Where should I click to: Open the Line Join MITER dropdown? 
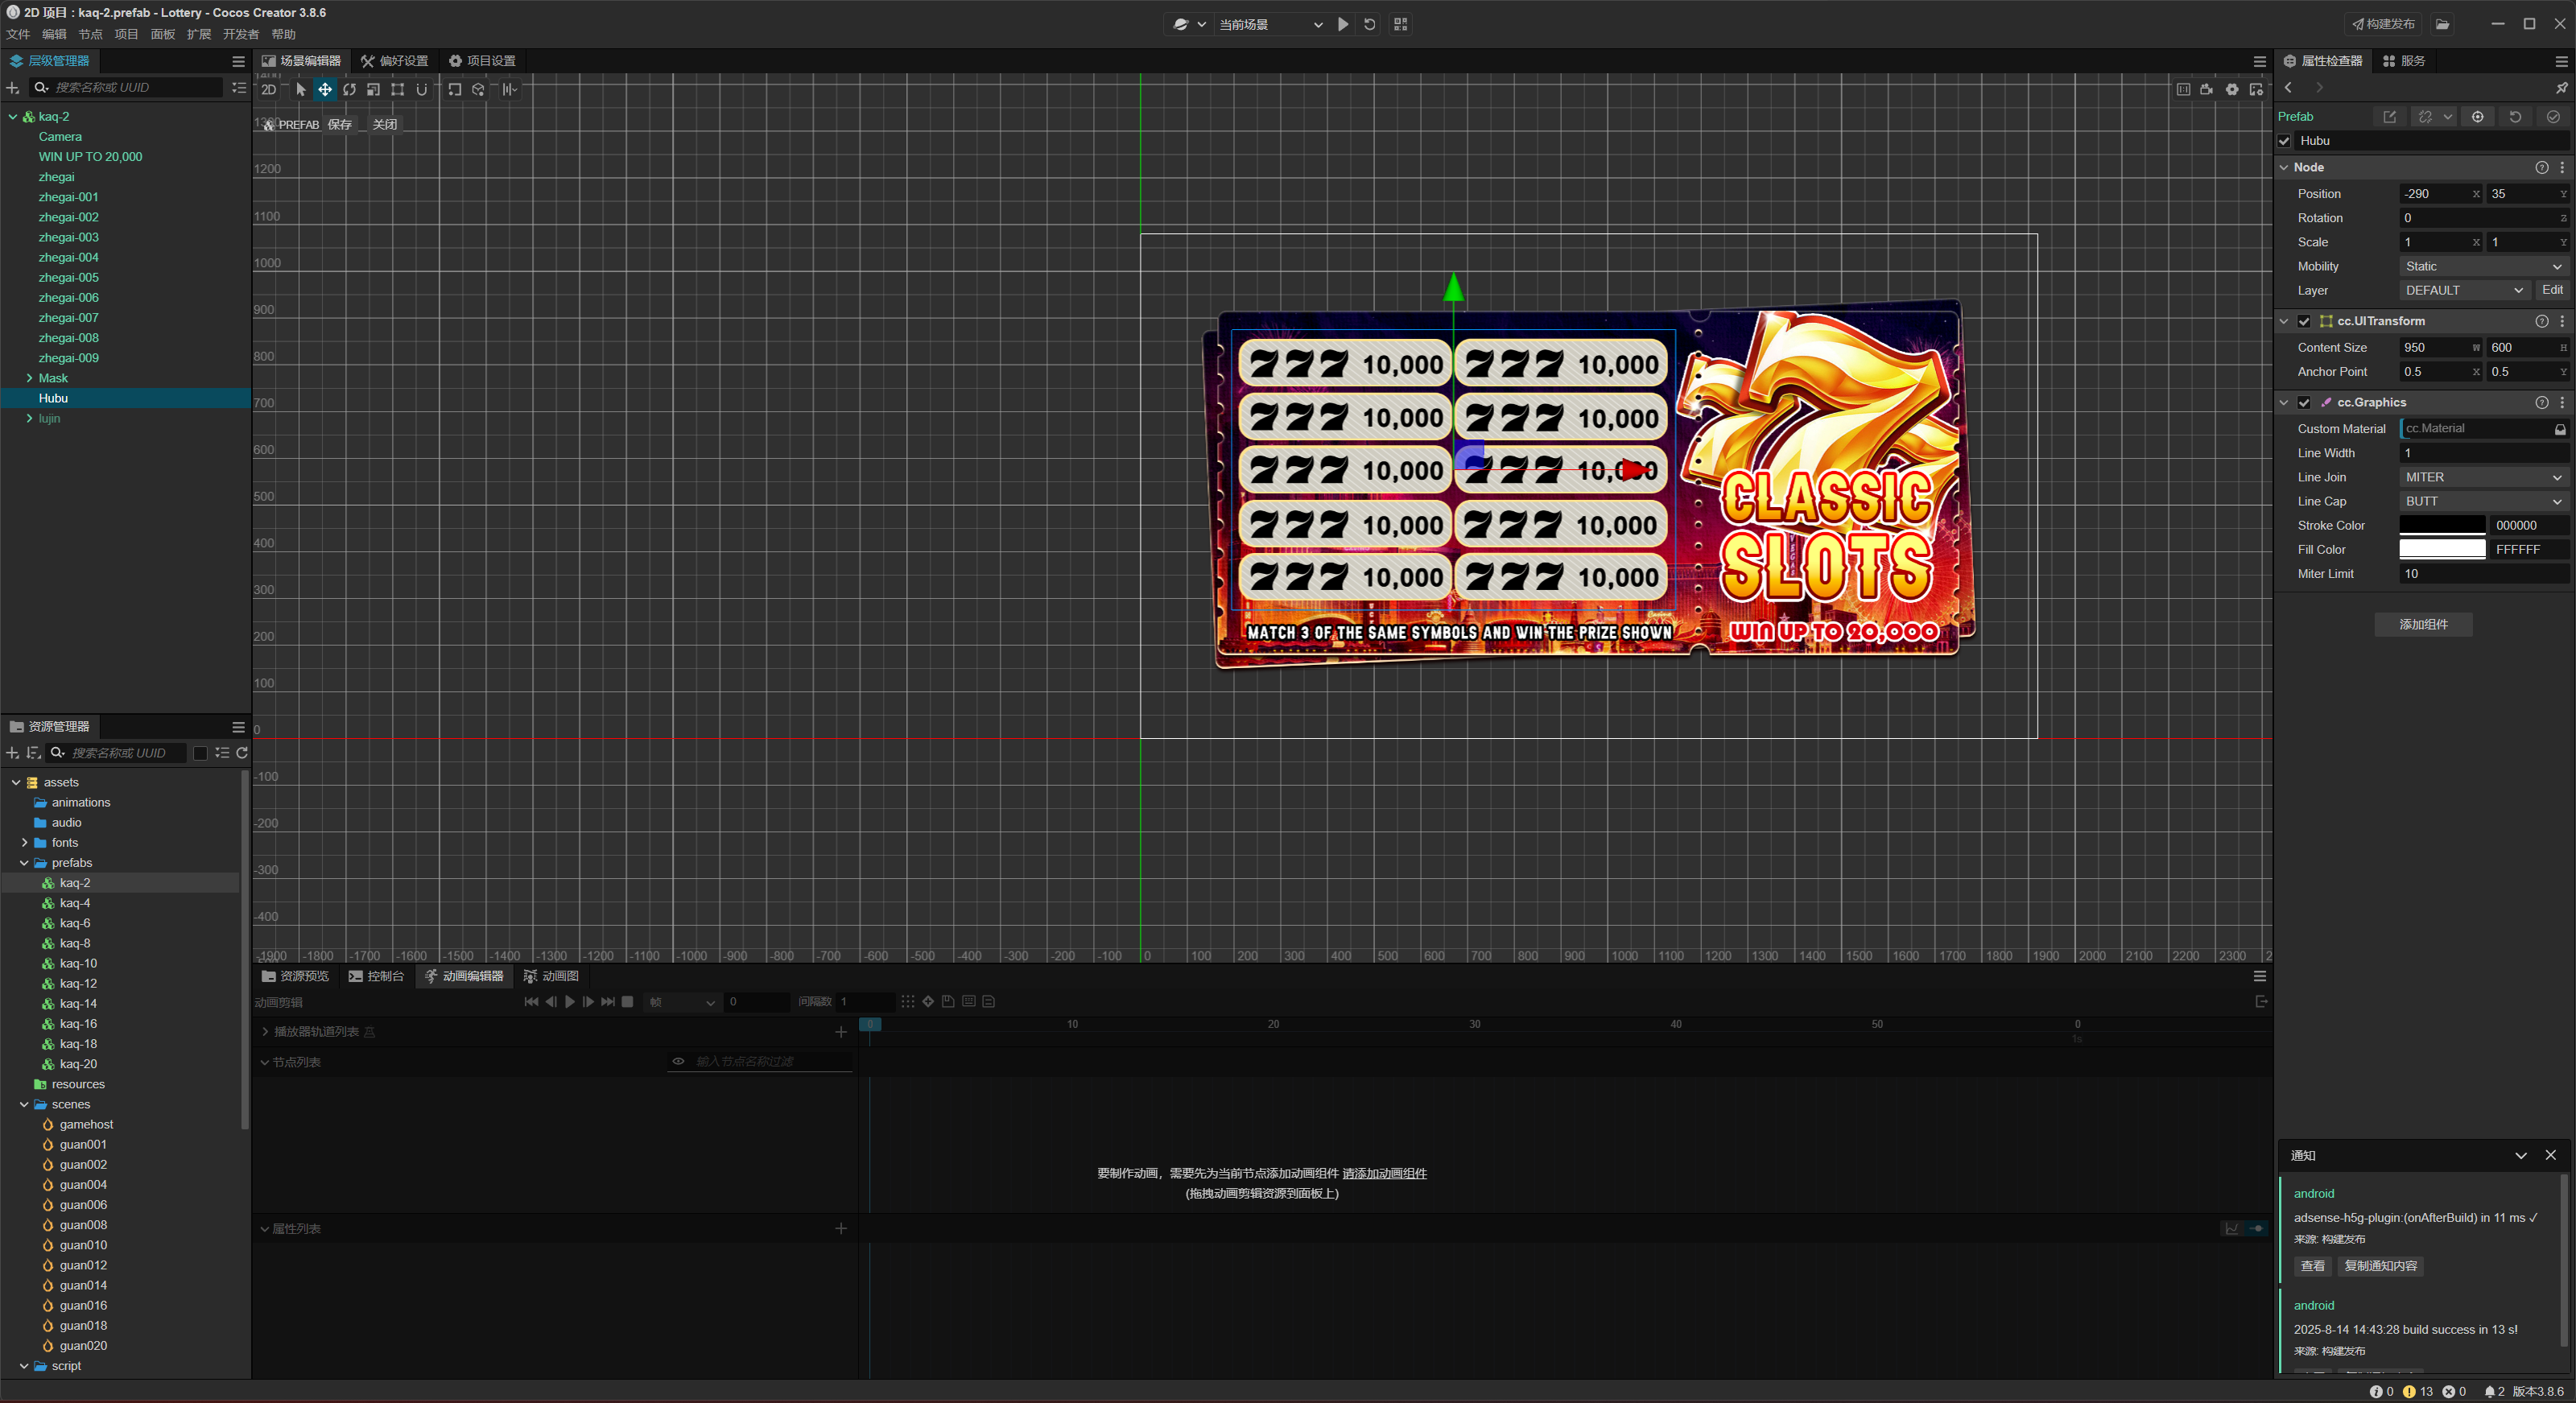click(2483, 477)
